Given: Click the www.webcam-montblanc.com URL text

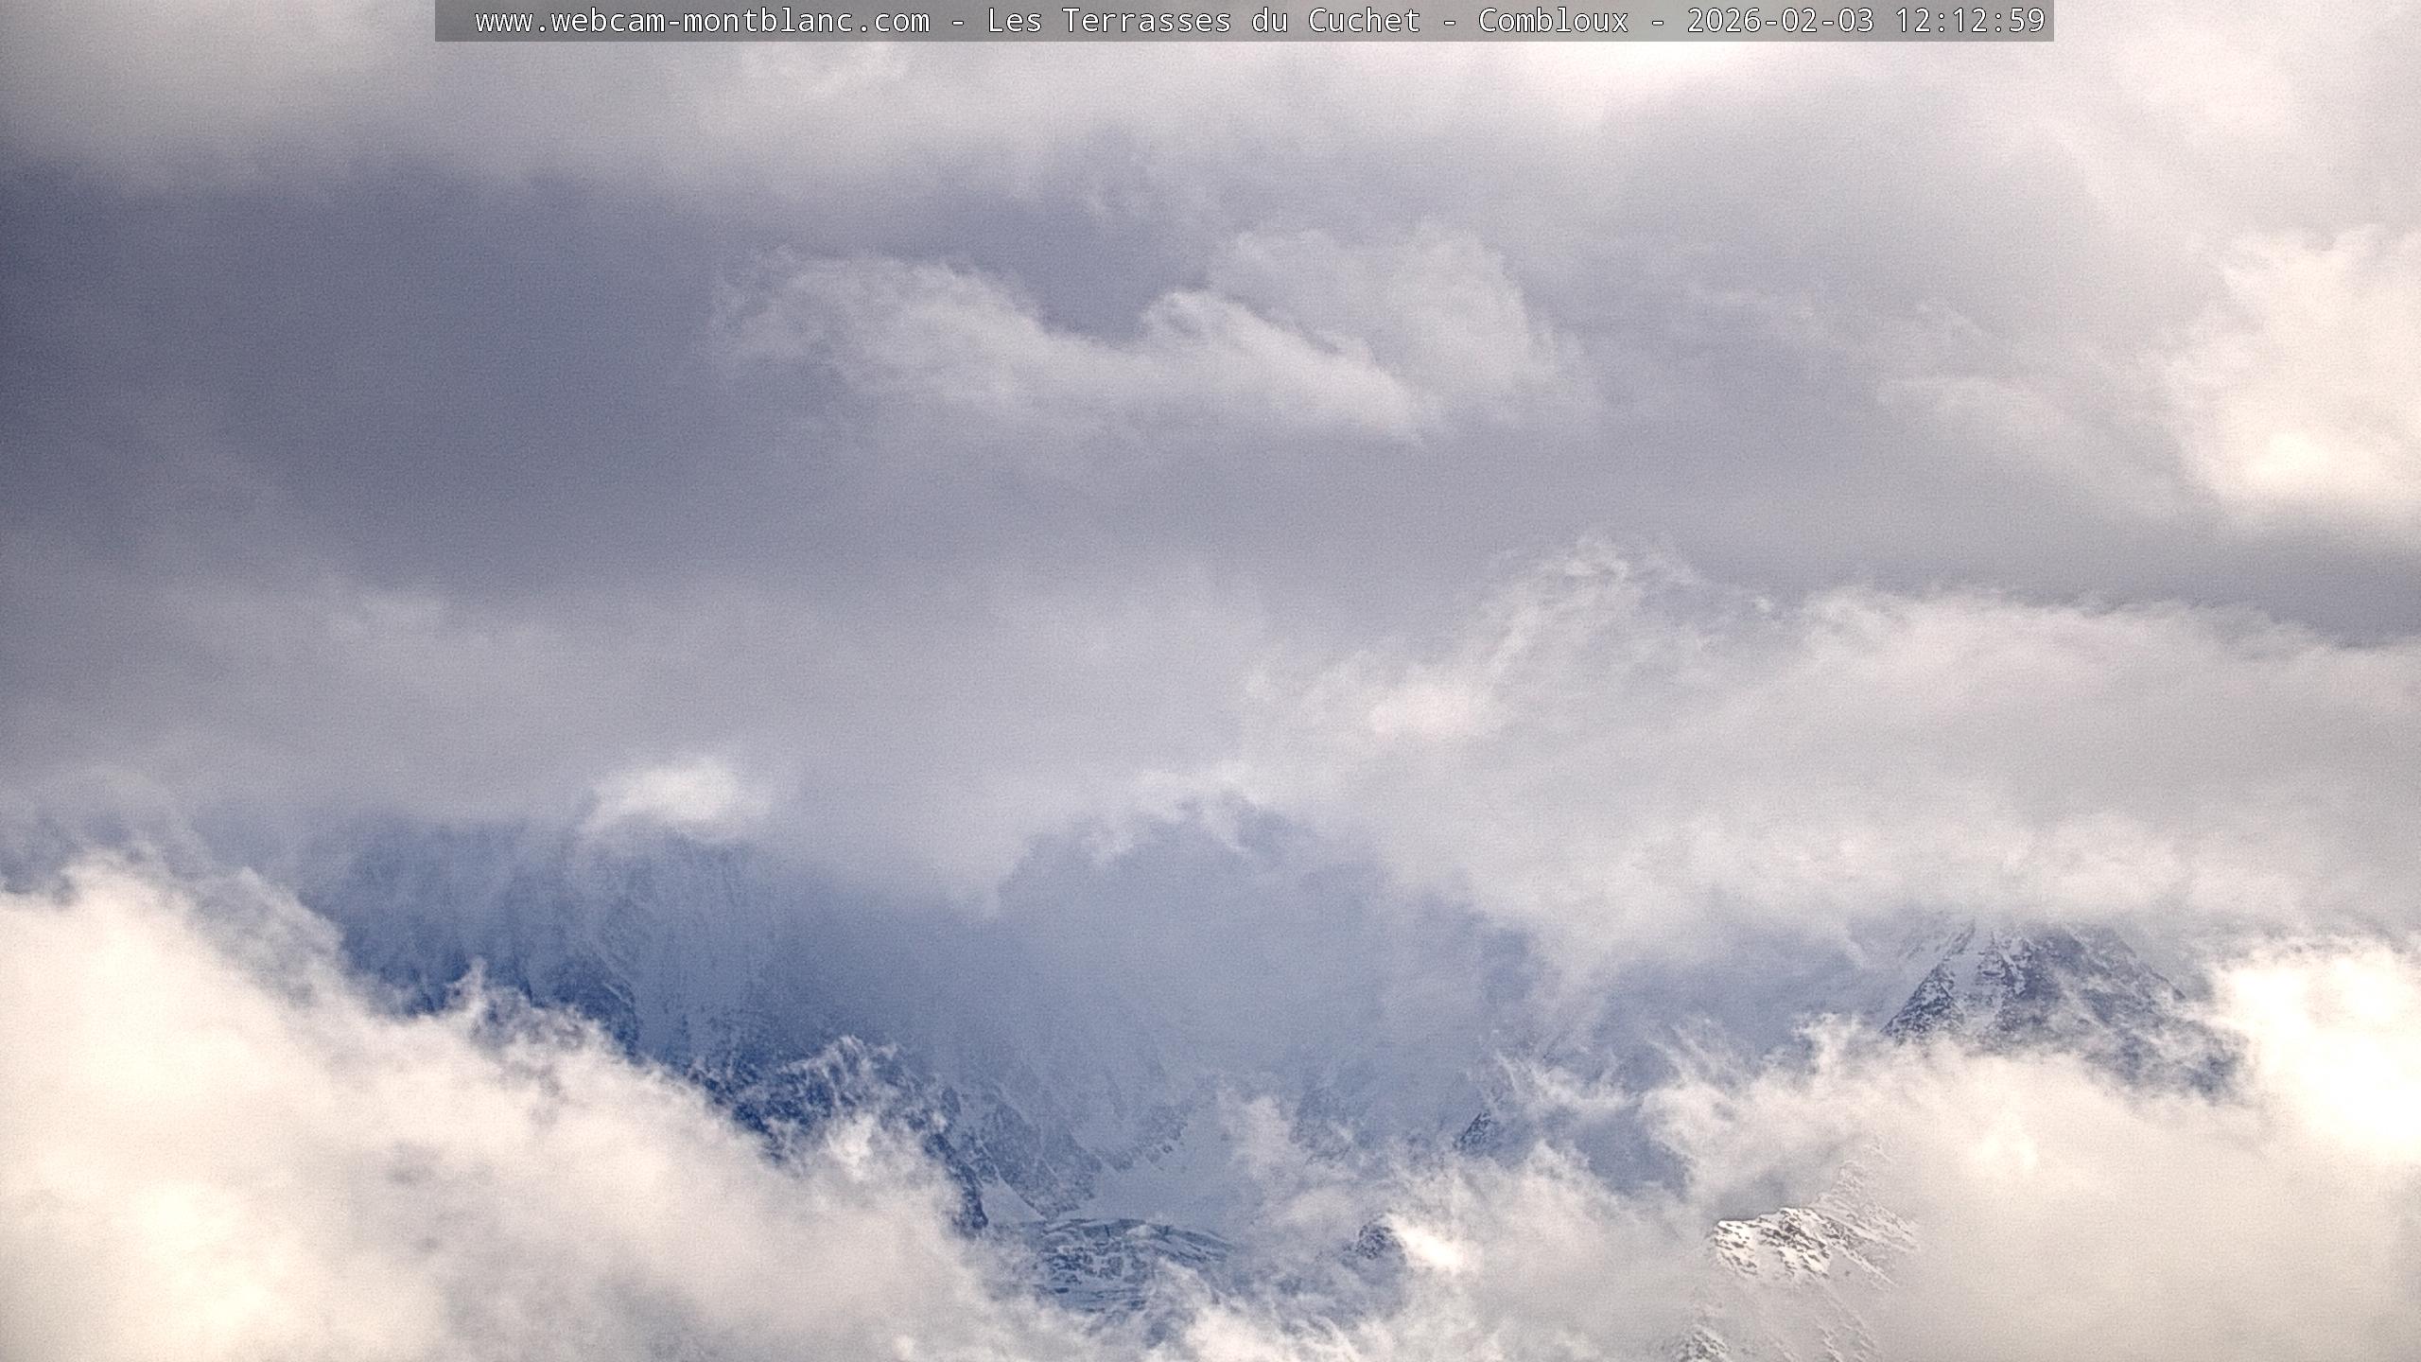Looking at the screenshot, I should (x=702, y=21).
